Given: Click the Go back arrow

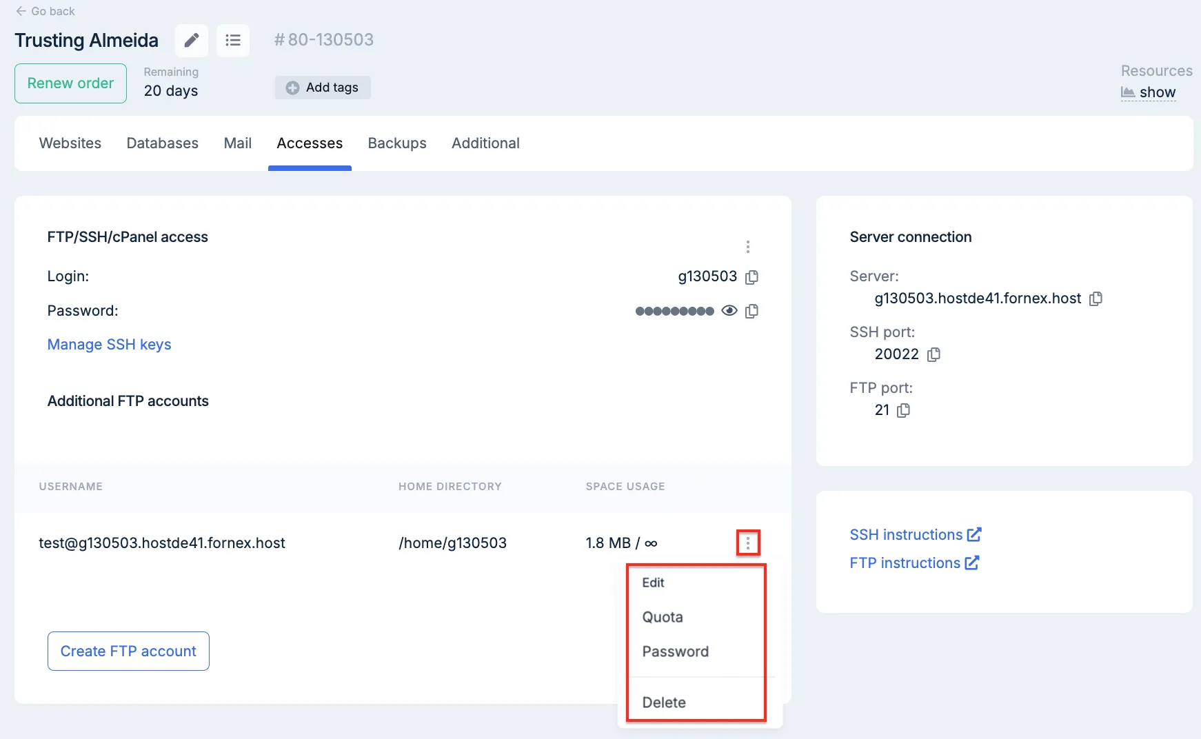Looking at the screenshot, I should tap(21, 11).
